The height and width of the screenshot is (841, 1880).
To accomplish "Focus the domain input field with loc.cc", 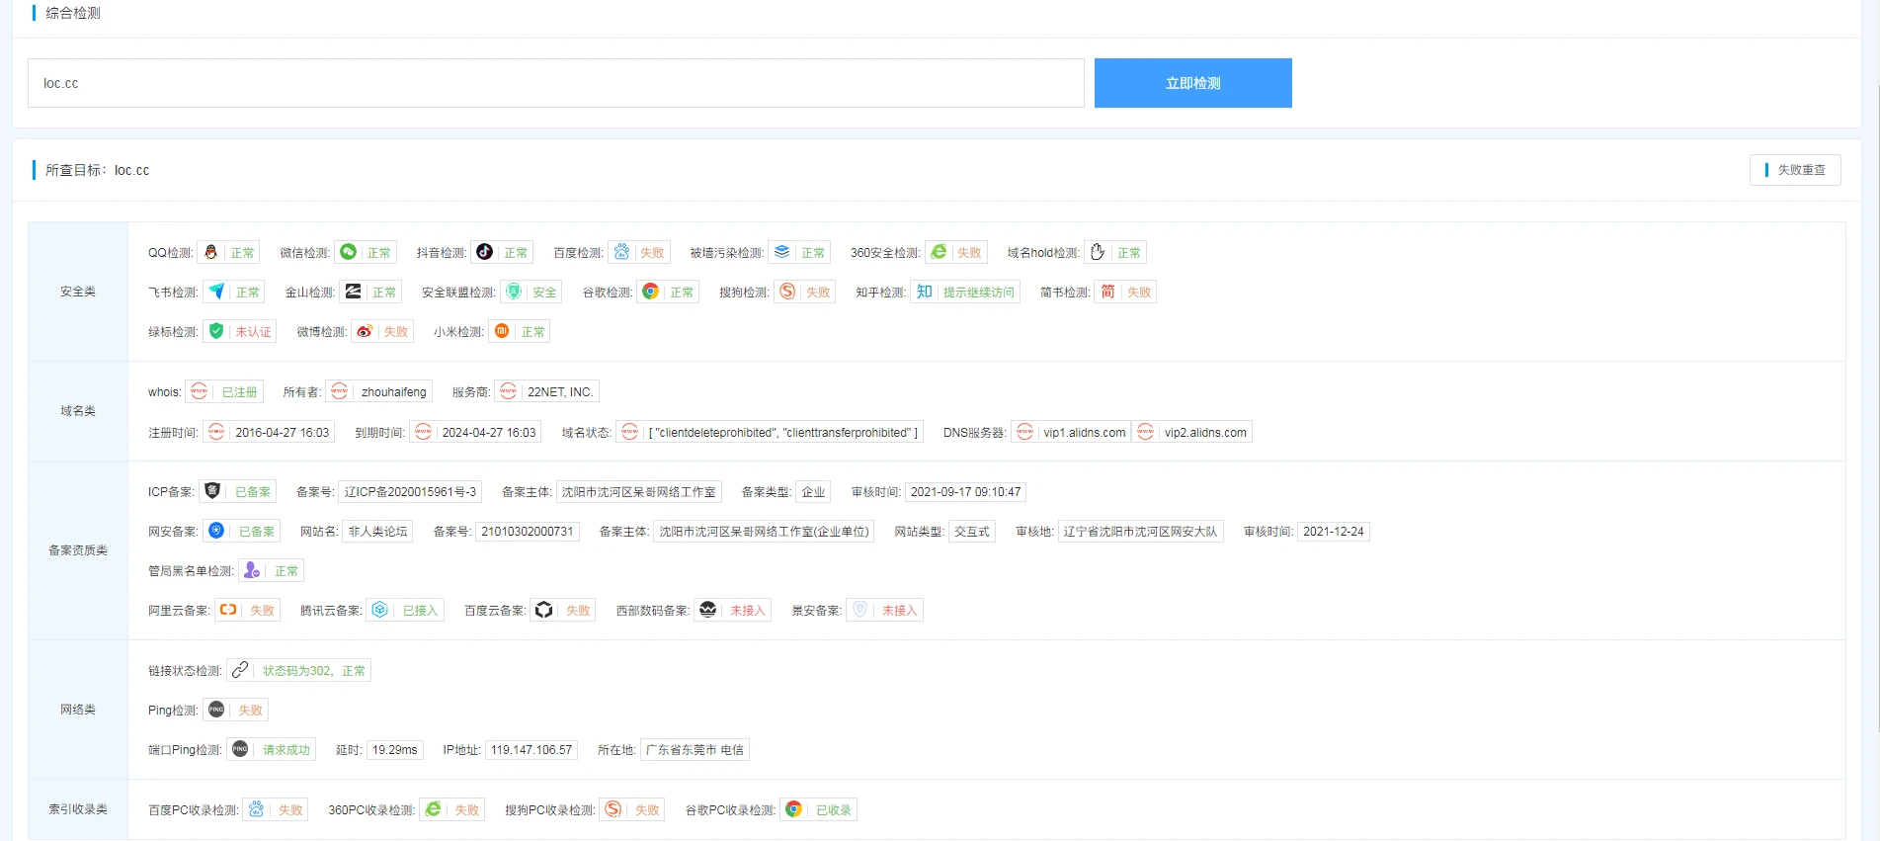I will 555,83.
